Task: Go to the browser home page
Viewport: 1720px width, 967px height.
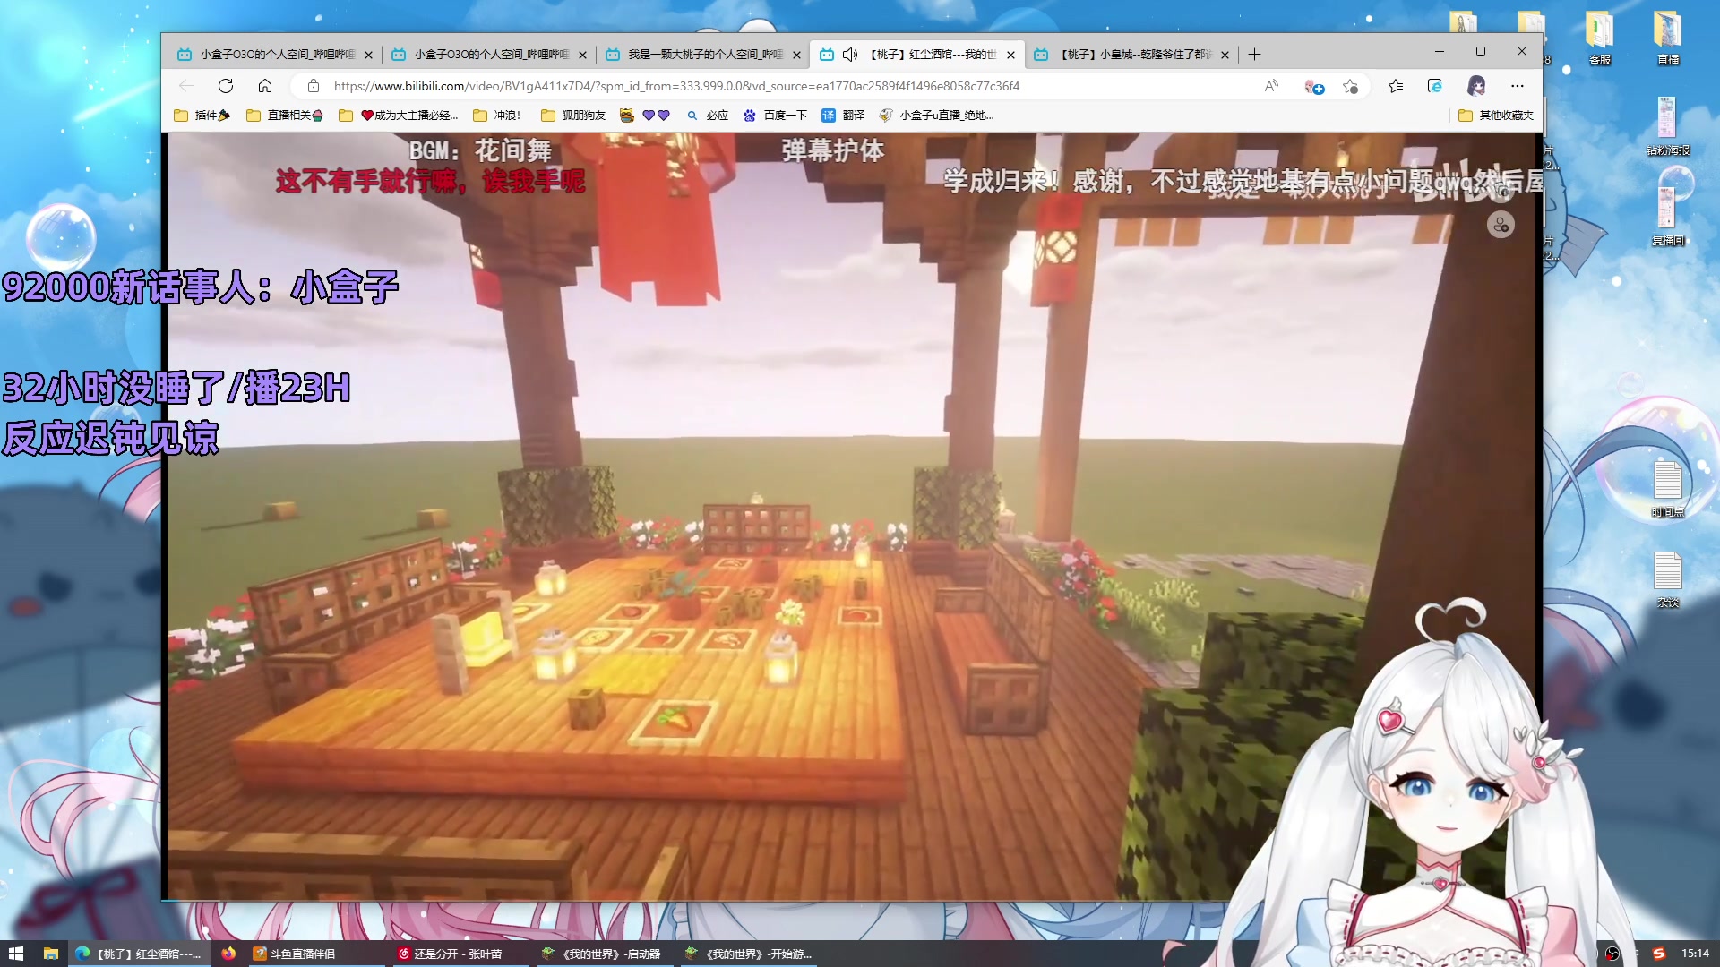Action: pos(265,86)
